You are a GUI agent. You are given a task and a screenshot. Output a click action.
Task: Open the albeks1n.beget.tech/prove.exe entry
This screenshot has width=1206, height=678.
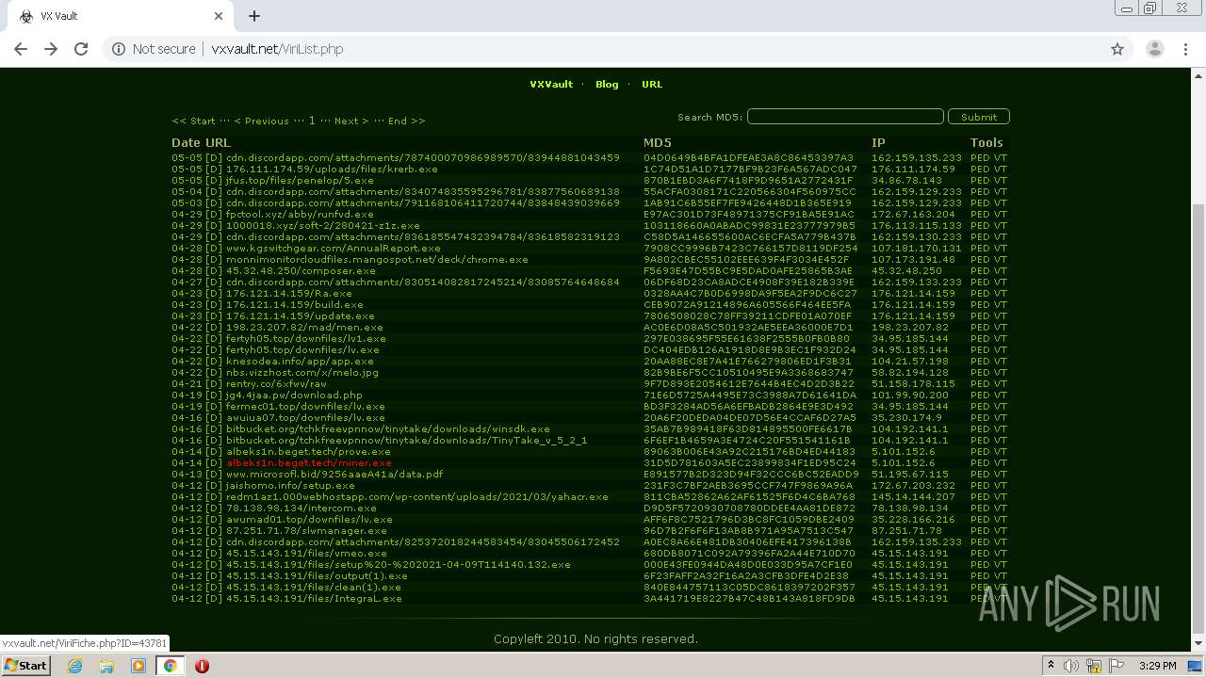click(308, 451)
